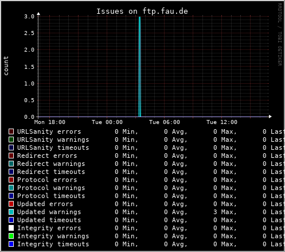Click the graph title Issues on ftp.fau.de

point(142,11)
